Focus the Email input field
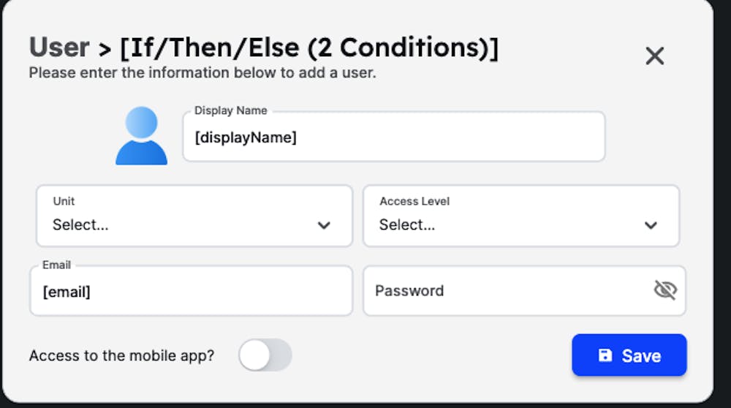 [191, 291]
